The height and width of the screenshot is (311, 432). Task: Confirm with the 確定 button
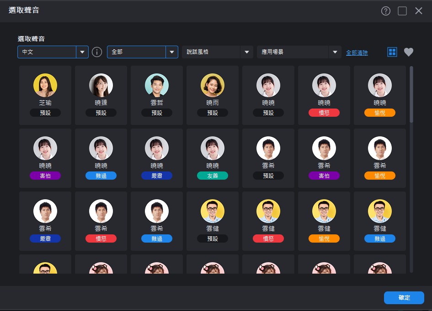(404, 297)
